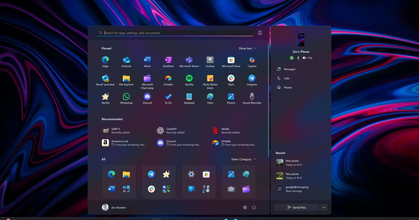Open the WhatsApp pinned app
The height and width of the screenshot is (220, 419).
(x=126, y=97)
